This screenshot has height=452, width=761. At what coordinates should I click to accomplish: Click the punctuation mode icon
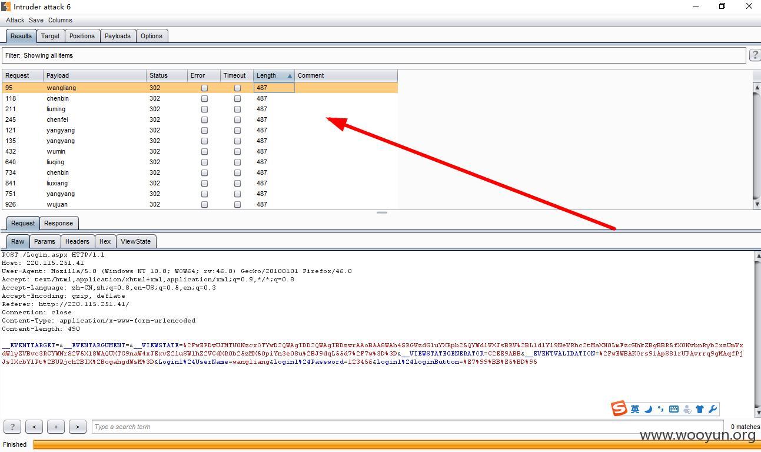[x=660, y=409]
